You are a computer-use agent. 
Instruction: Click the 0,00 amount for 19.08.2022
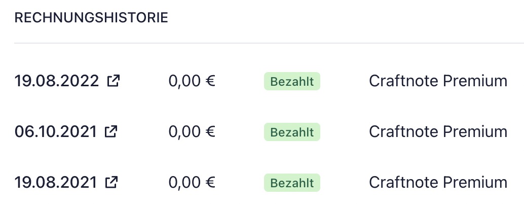click(184, 81)
